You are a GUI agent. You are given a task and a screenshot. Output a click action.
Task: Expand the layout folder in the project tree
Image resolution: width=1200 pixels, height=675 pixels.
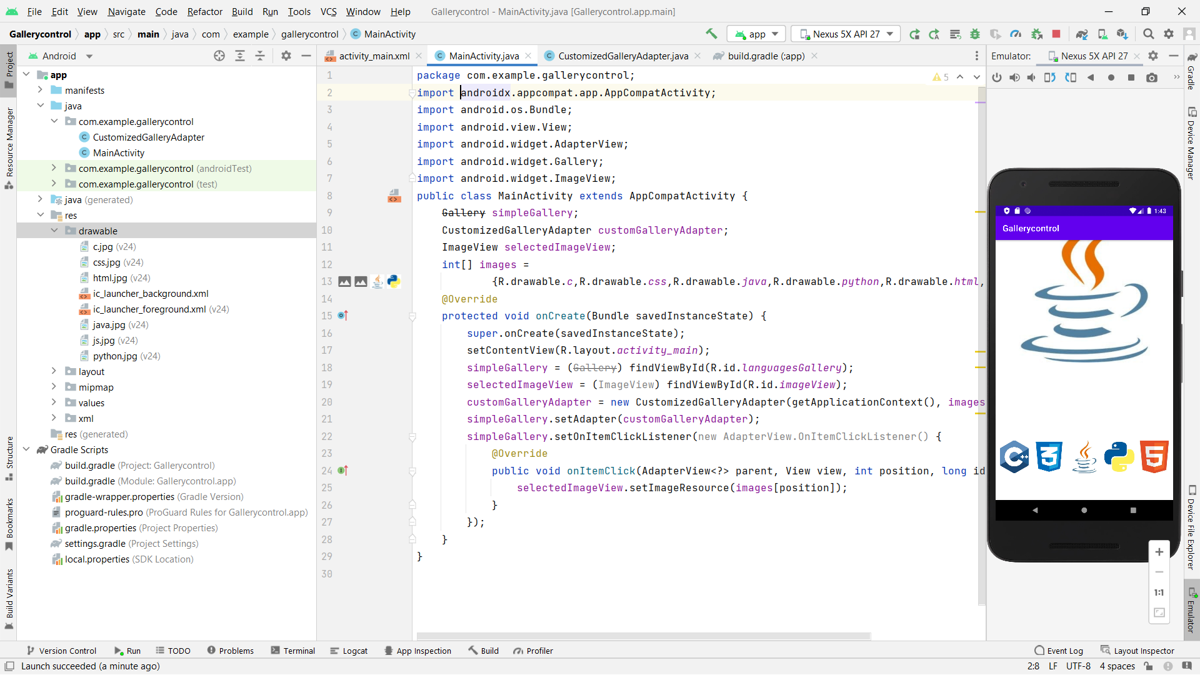coord(54,371)
